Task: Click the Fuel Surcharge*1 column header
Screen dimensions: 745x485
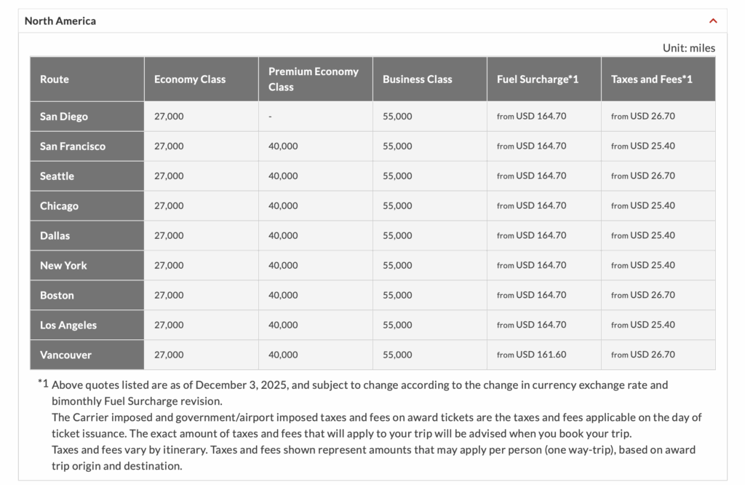Action: click(538, 79)
